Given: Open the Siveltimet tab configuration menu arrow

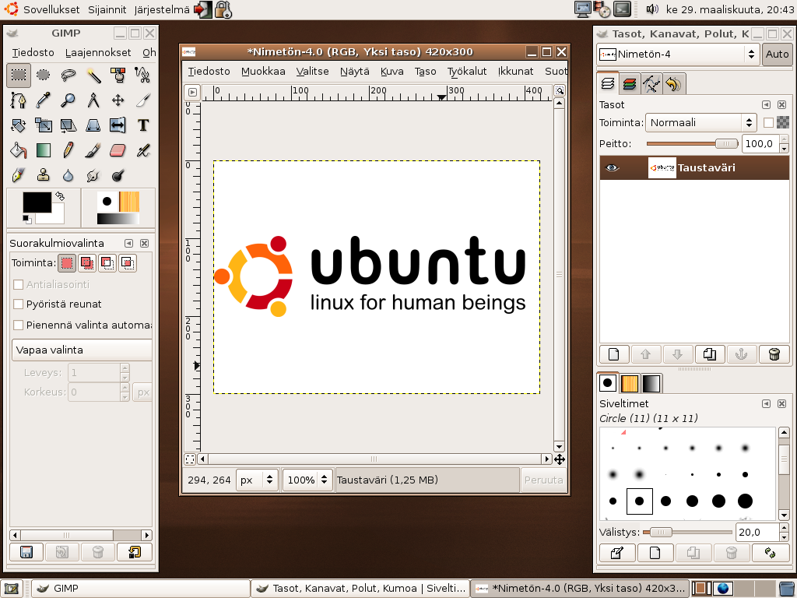Looking at the screenshot, I should coord(766,404).
